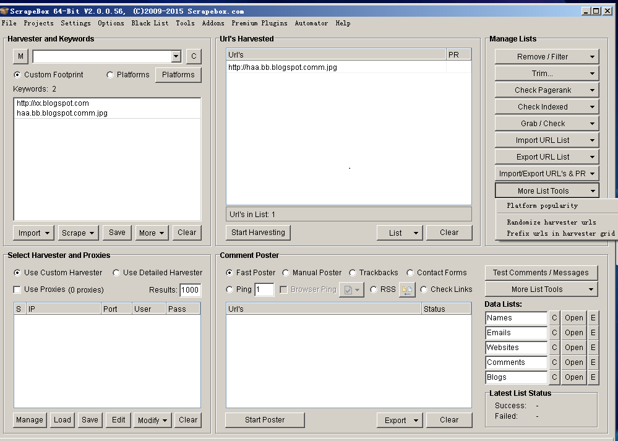
Task: Click the Blogs data list field
Action: point(516,377)
